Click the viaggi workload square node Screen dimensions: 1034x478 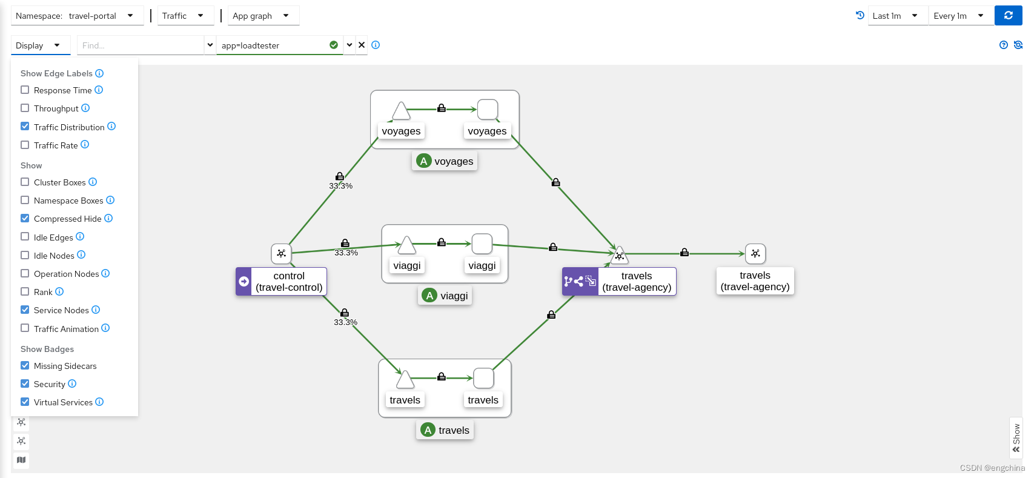[x=482, y=244]
